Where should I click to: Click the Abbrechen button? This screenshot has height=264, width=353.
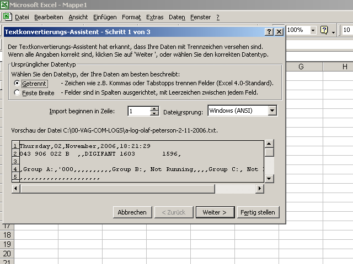[x=132, y=212]
